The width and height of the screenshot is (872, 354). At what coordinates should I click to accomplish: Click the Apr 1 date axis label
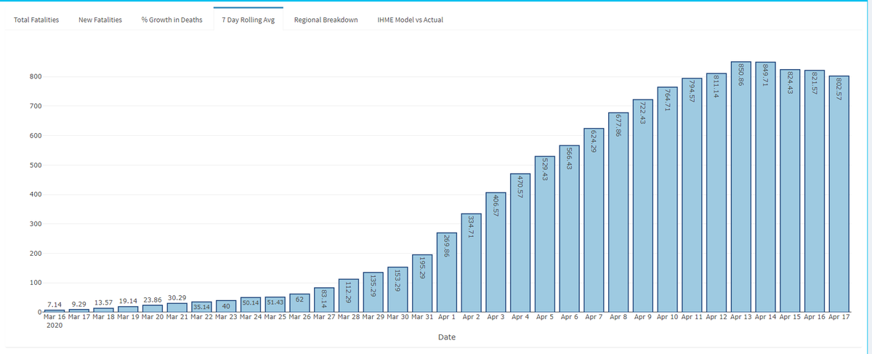(447, 318)
